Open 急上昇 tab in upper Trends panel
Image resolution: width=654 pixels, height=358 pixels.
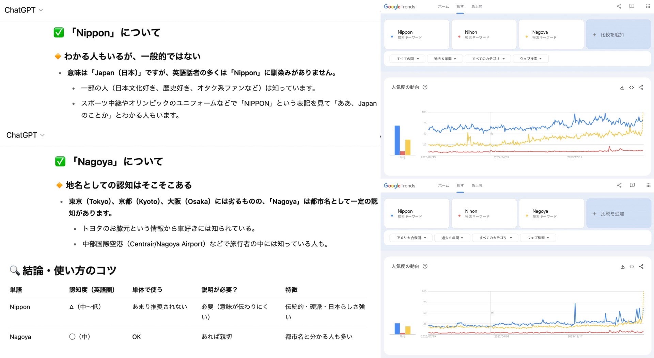coord(477,6)
